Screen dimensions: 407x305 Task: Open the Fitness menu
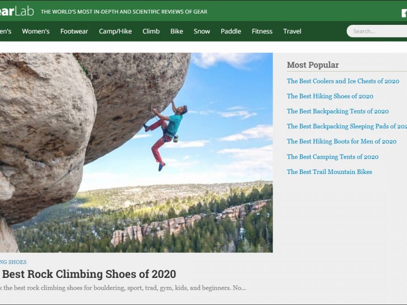pos(262,31)
